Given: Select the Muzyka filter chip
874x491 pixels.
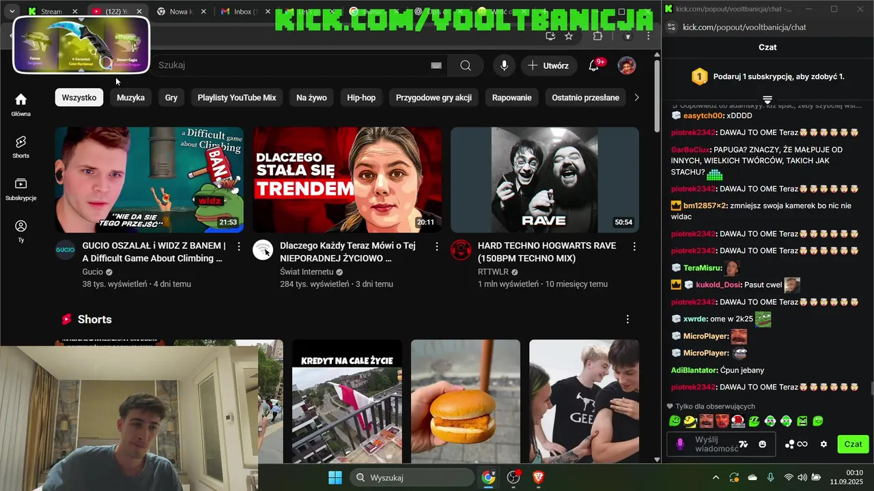Looking at the screenshot, I should coord(130,98).
